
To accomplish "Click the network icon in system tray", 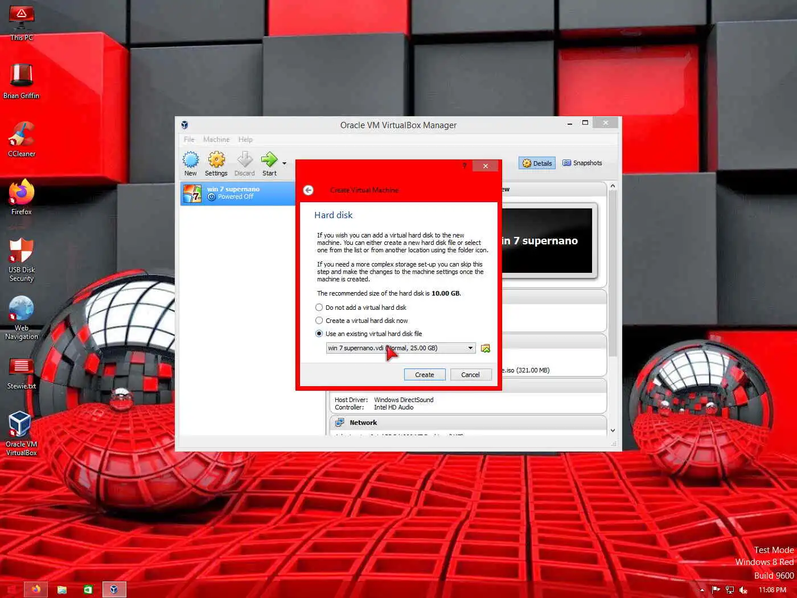I will pos(729,590).
